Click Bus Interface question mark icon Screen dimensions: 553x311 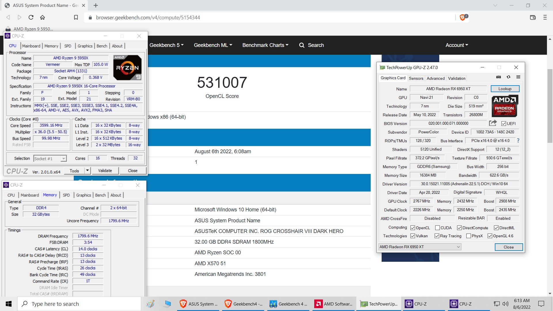point(518,141)
